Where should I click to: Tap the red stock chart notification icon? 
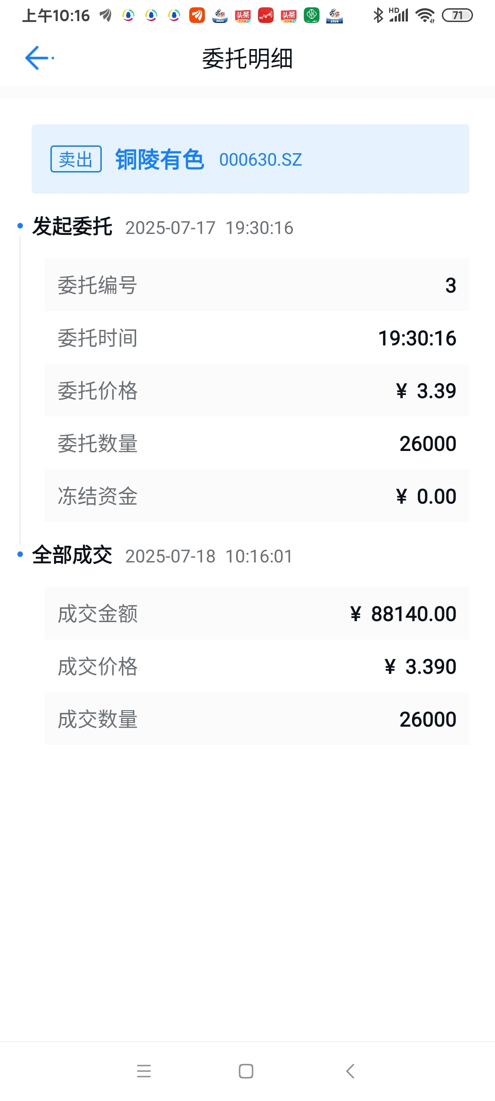[266, 16]
